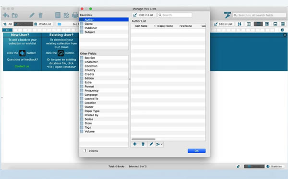Image resolution: width=288 pixels, height=179 pixels.
Task: Click Edit in List in main window toolbar
Action: [224, 24]
